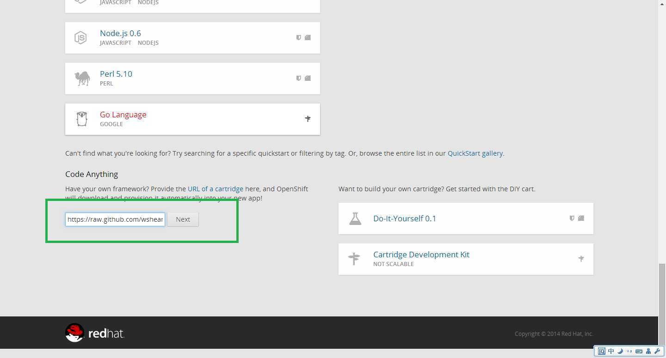Click the signpost icon on Go Language

[308, 119]
